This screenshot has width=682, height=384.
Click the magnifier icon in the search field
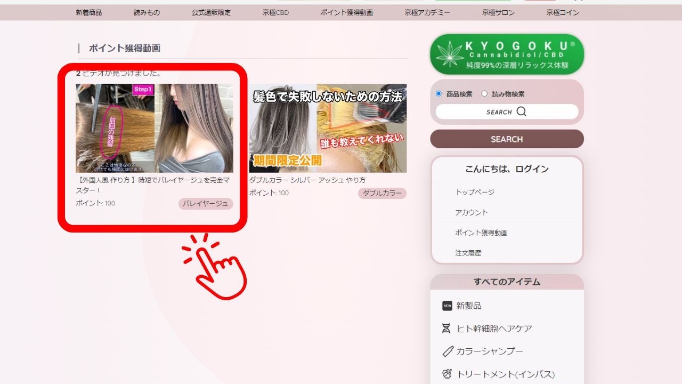522,111
